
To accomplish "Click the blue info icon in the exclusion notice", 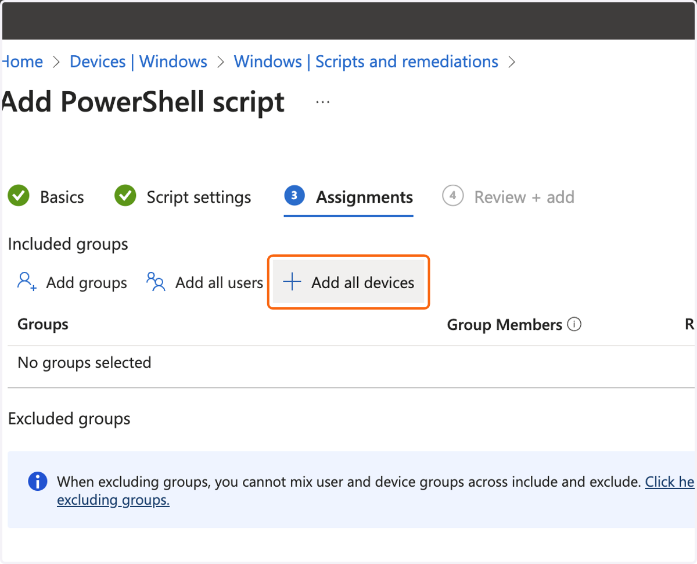I will [38, 482].
